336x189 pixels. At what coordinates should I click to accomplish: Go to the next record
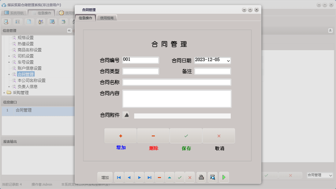point(139,177)
